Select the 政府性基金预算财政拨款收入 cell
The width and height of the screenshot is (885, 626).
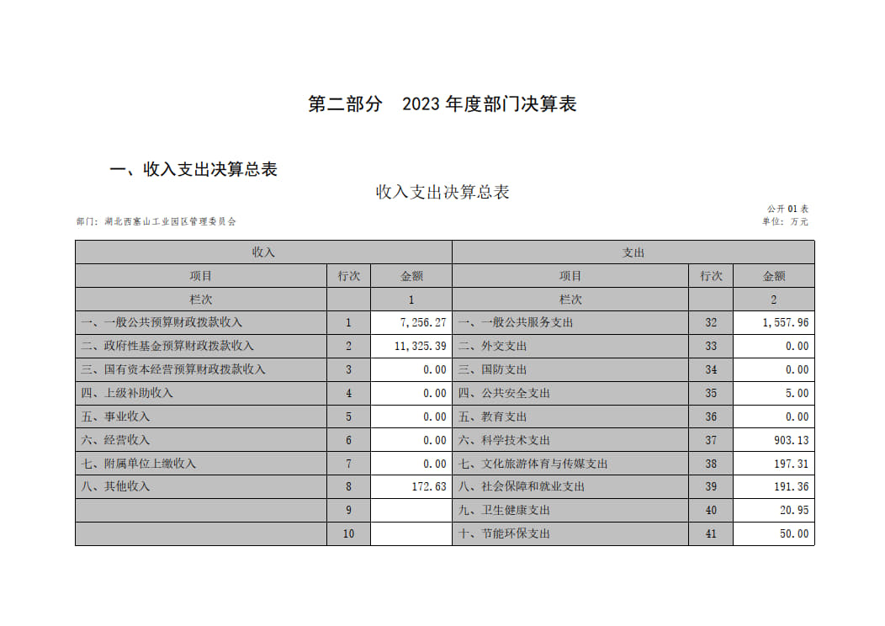pos(167,346)
